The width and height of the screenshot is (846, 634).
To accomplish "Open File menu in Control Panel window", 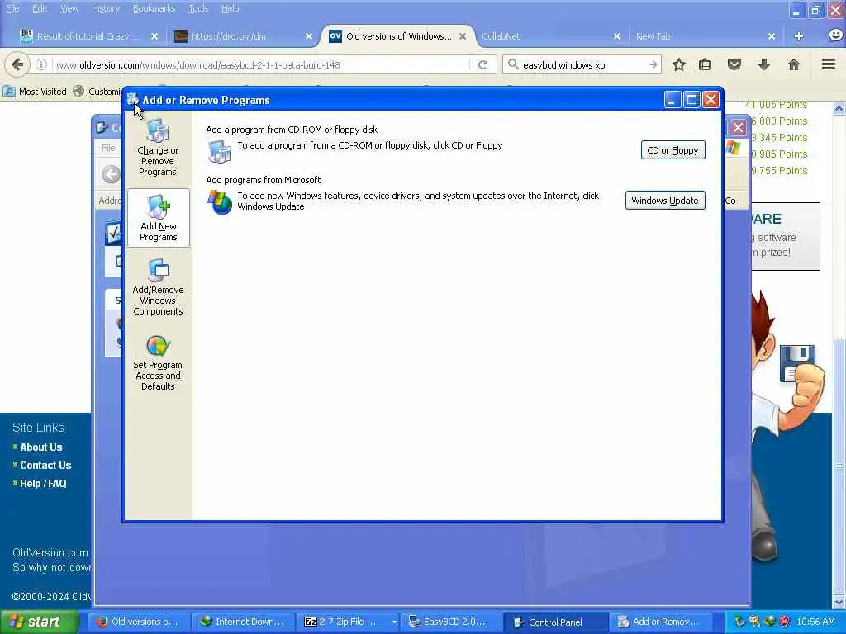I will tap(108, 148).
